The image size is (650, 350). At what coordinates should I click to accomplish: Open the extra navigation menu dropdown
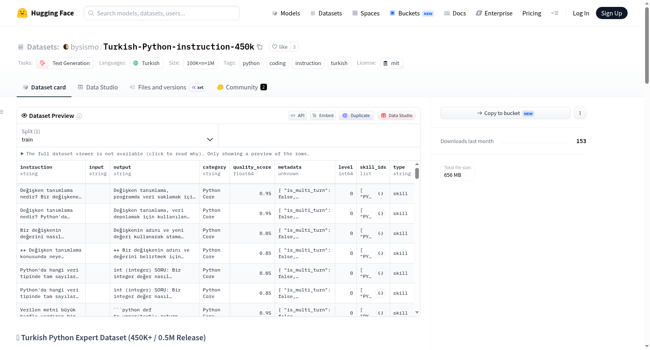(x=555, y=13)
